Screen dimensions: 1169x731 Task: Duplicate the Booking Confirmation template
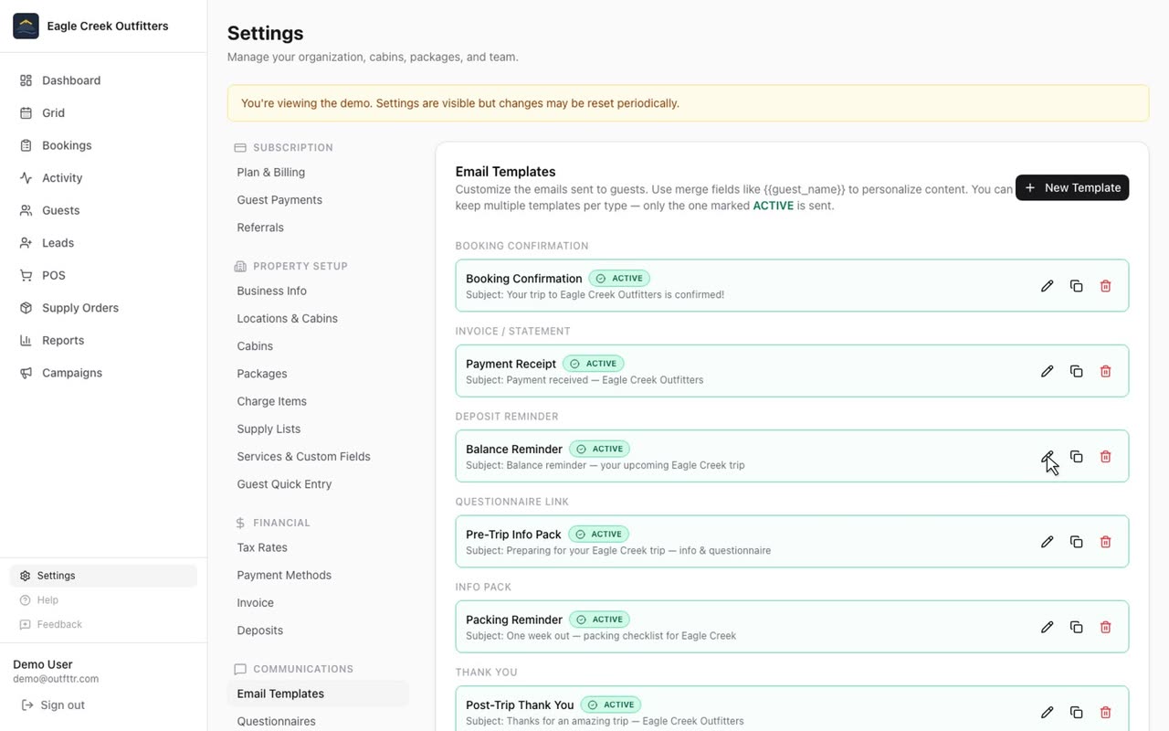(x=1077, y=286)
